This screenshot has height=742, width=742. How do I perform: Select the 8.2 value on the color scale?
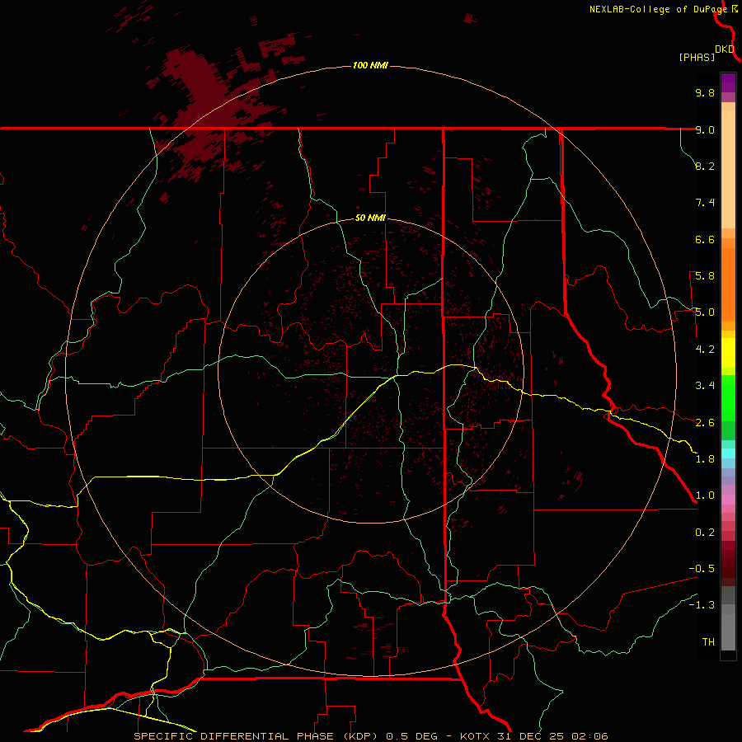click(x=705, y=166)
